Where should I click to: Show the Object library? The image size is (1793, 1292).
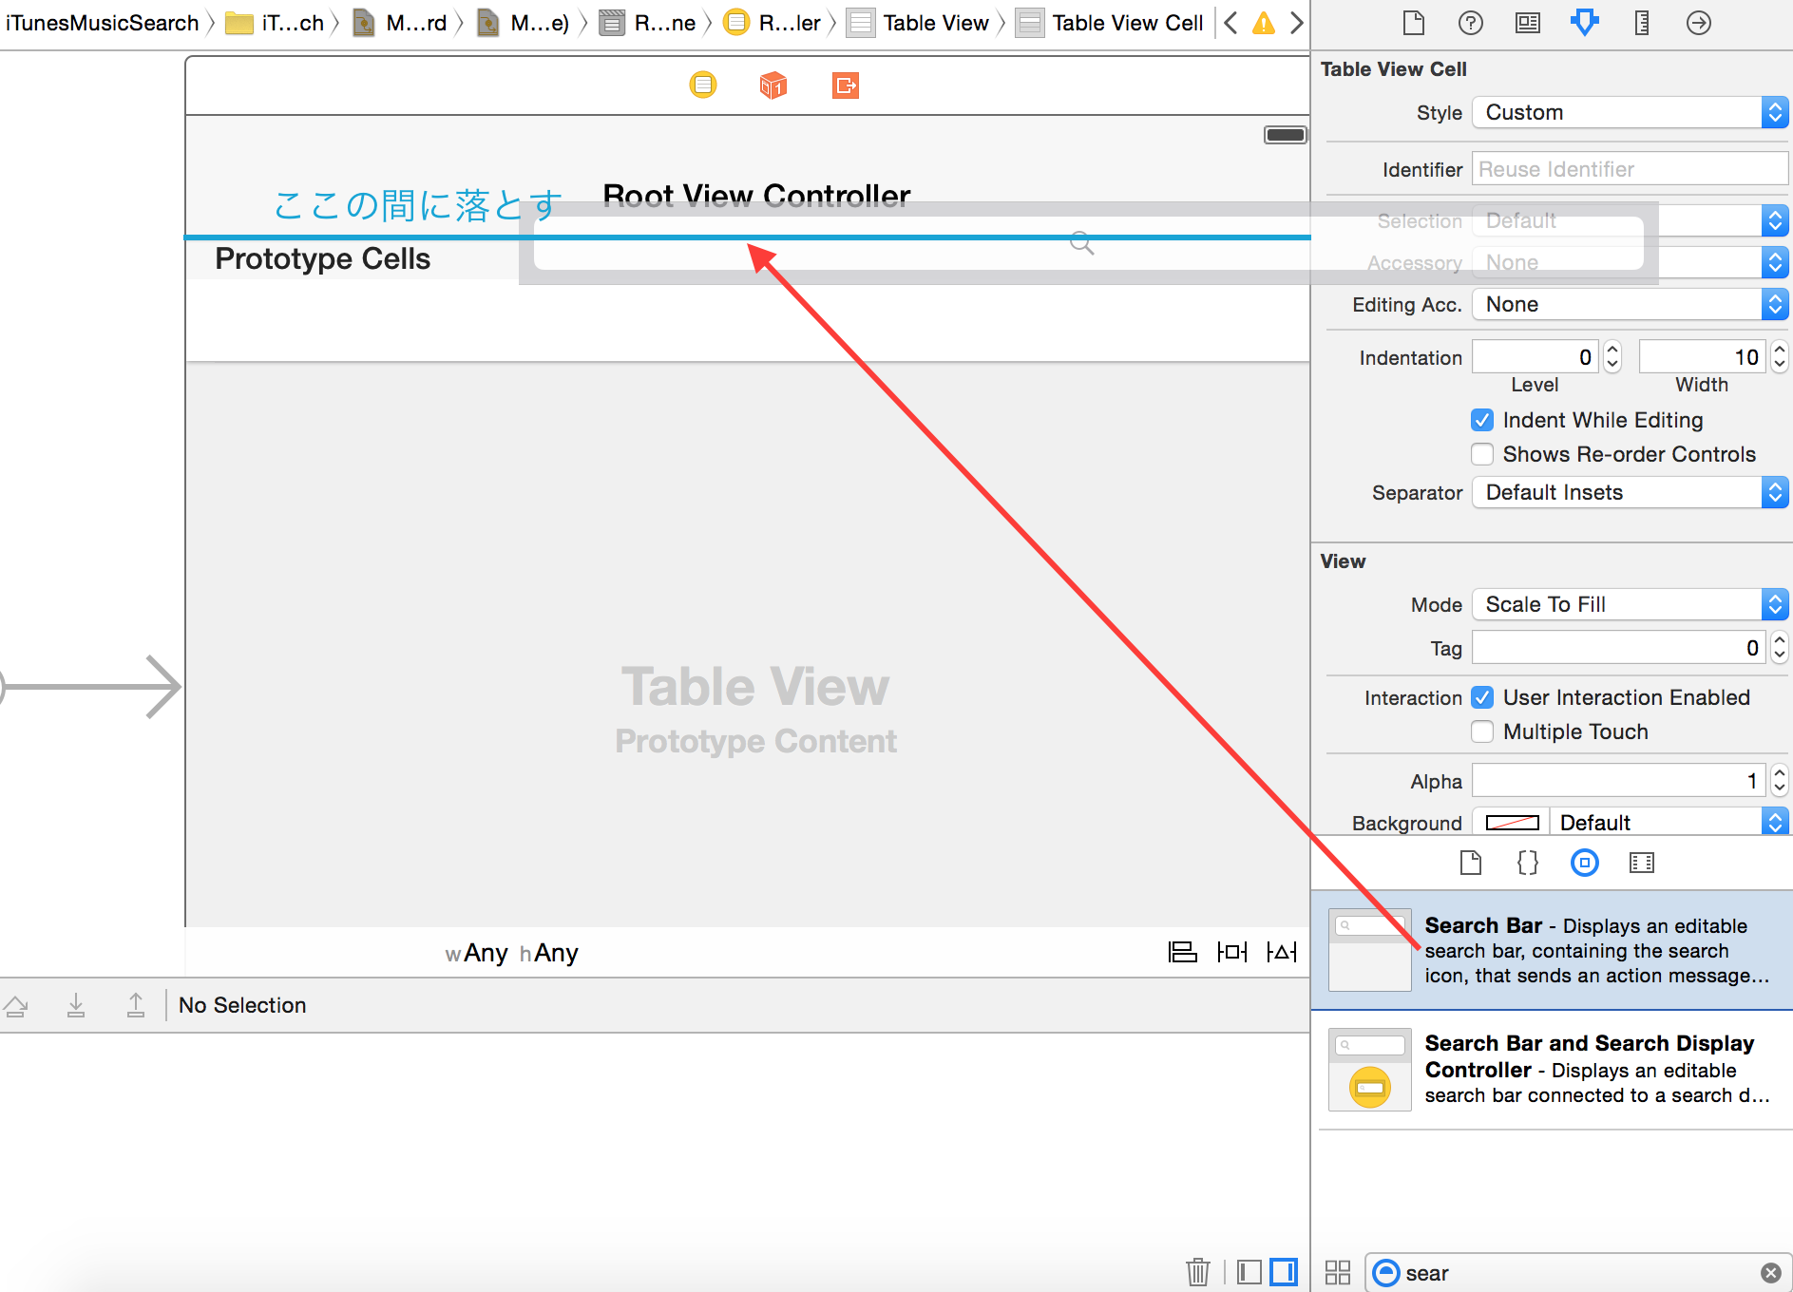1584,863
